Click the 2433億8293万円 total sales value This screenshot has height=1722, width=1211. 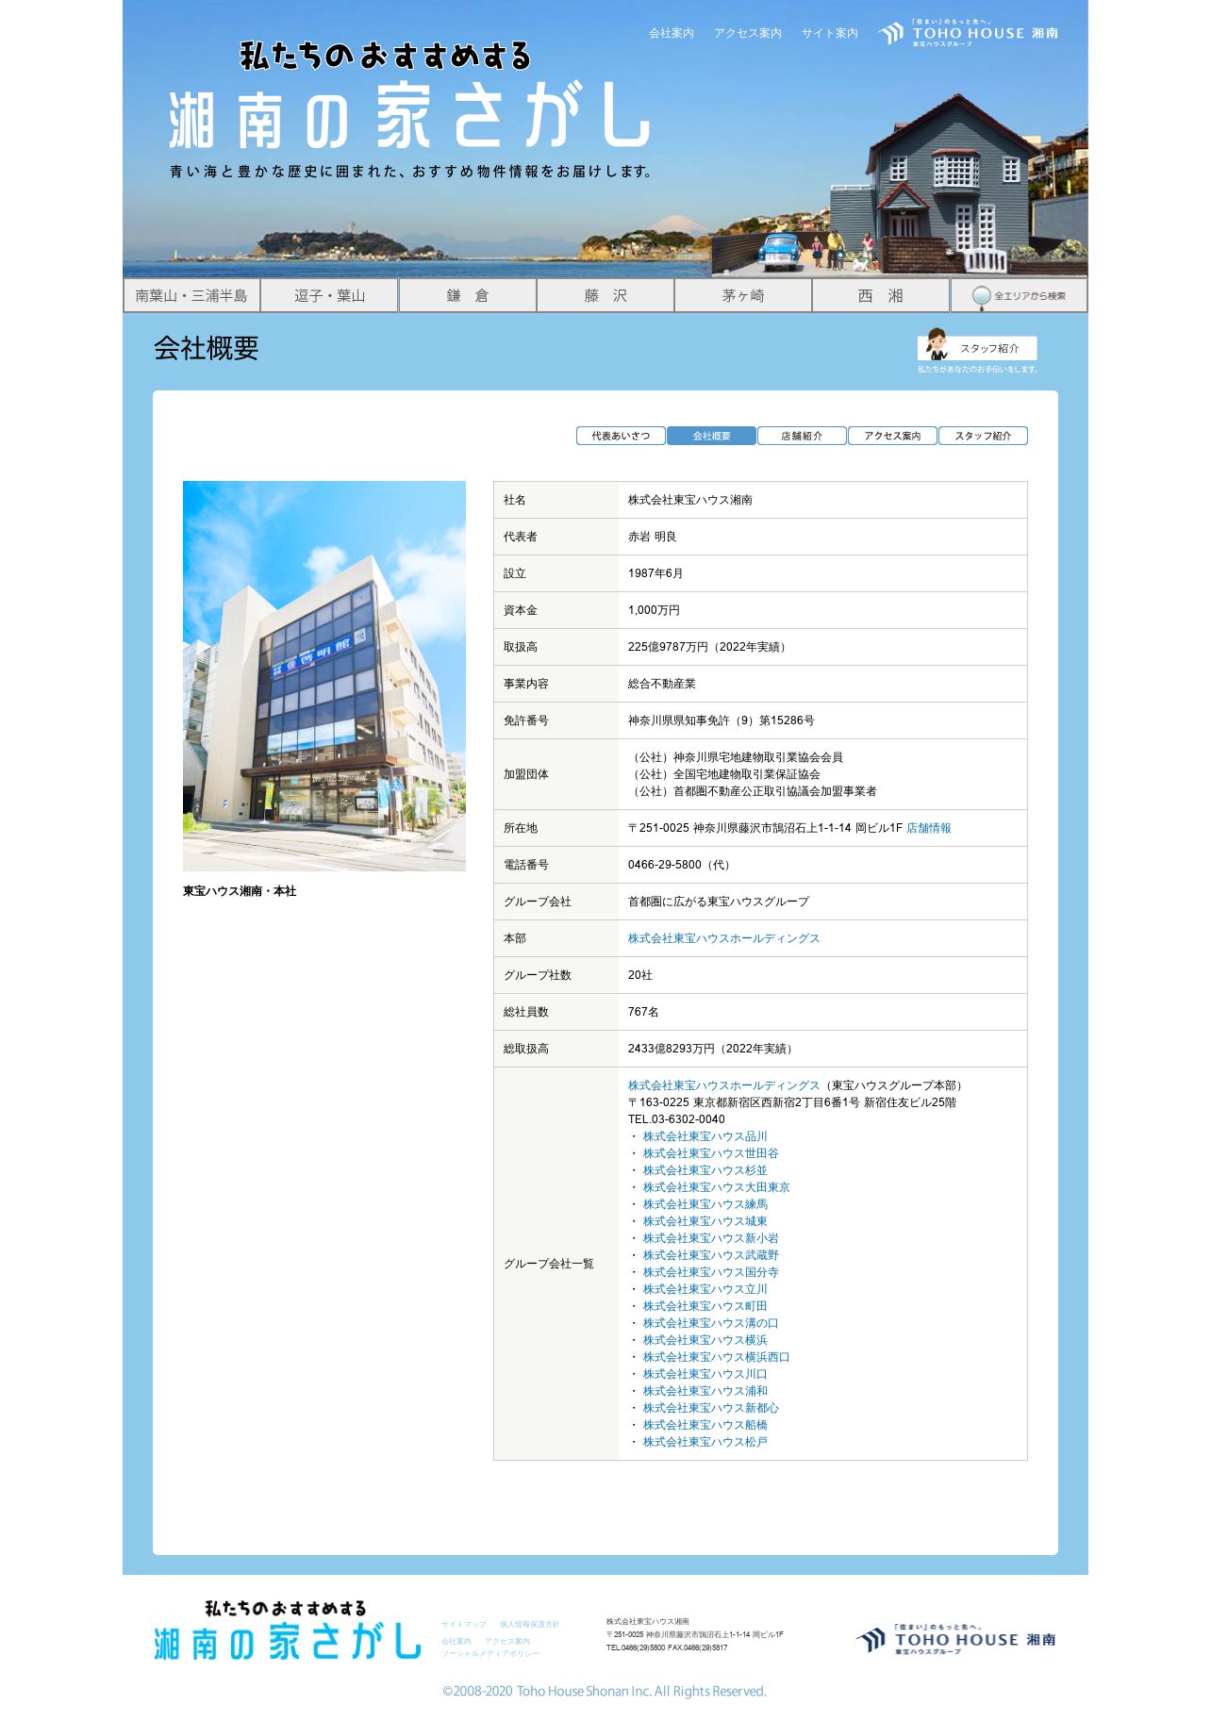(x=713, y=1049)
